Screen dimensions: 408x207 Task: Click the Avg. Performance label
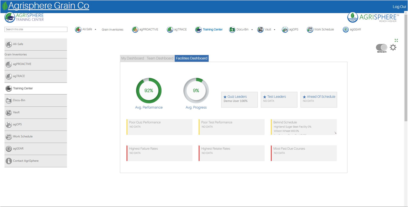[149, 107]
